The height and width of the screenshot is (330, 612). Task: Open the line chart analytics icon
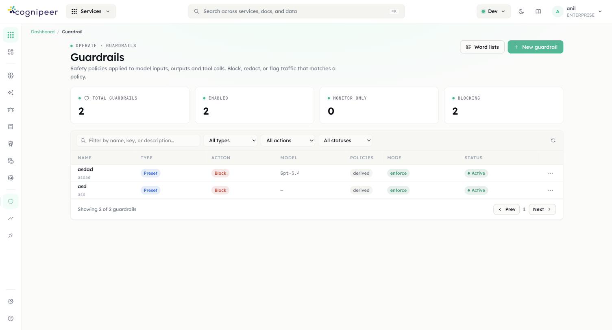(x=11, y=219)
